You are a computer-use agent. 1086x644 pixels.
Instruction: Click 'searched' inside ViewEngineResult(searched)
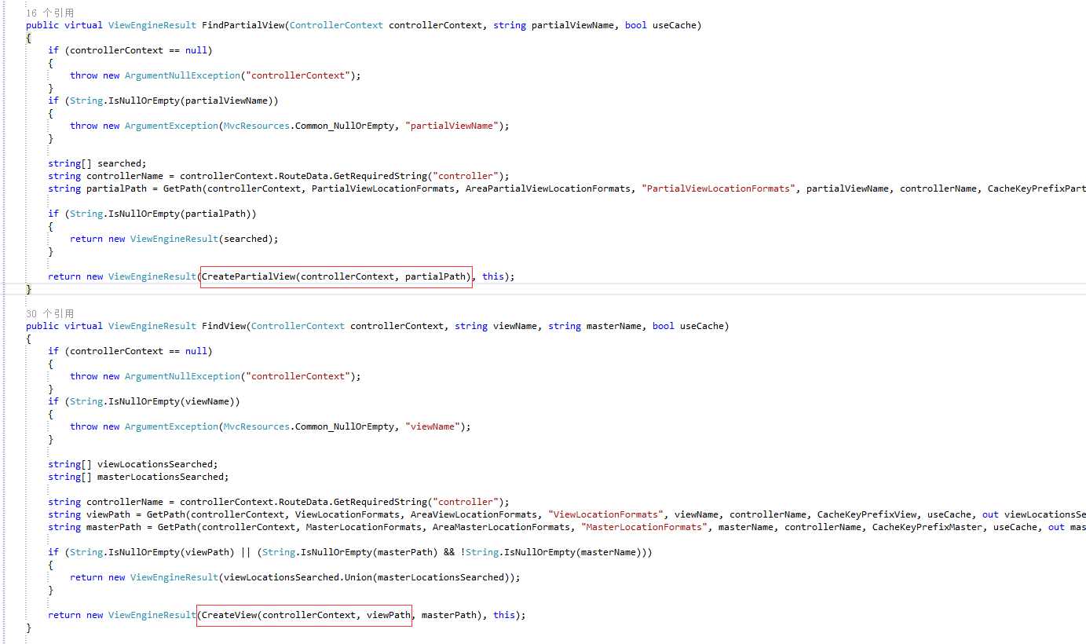[246, 239]
